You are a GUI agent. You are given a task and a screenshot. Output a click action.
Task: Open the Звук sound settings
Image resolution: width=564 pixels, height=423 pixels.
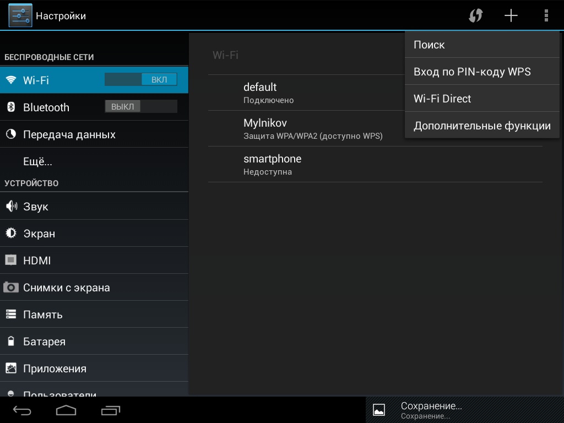94,207
